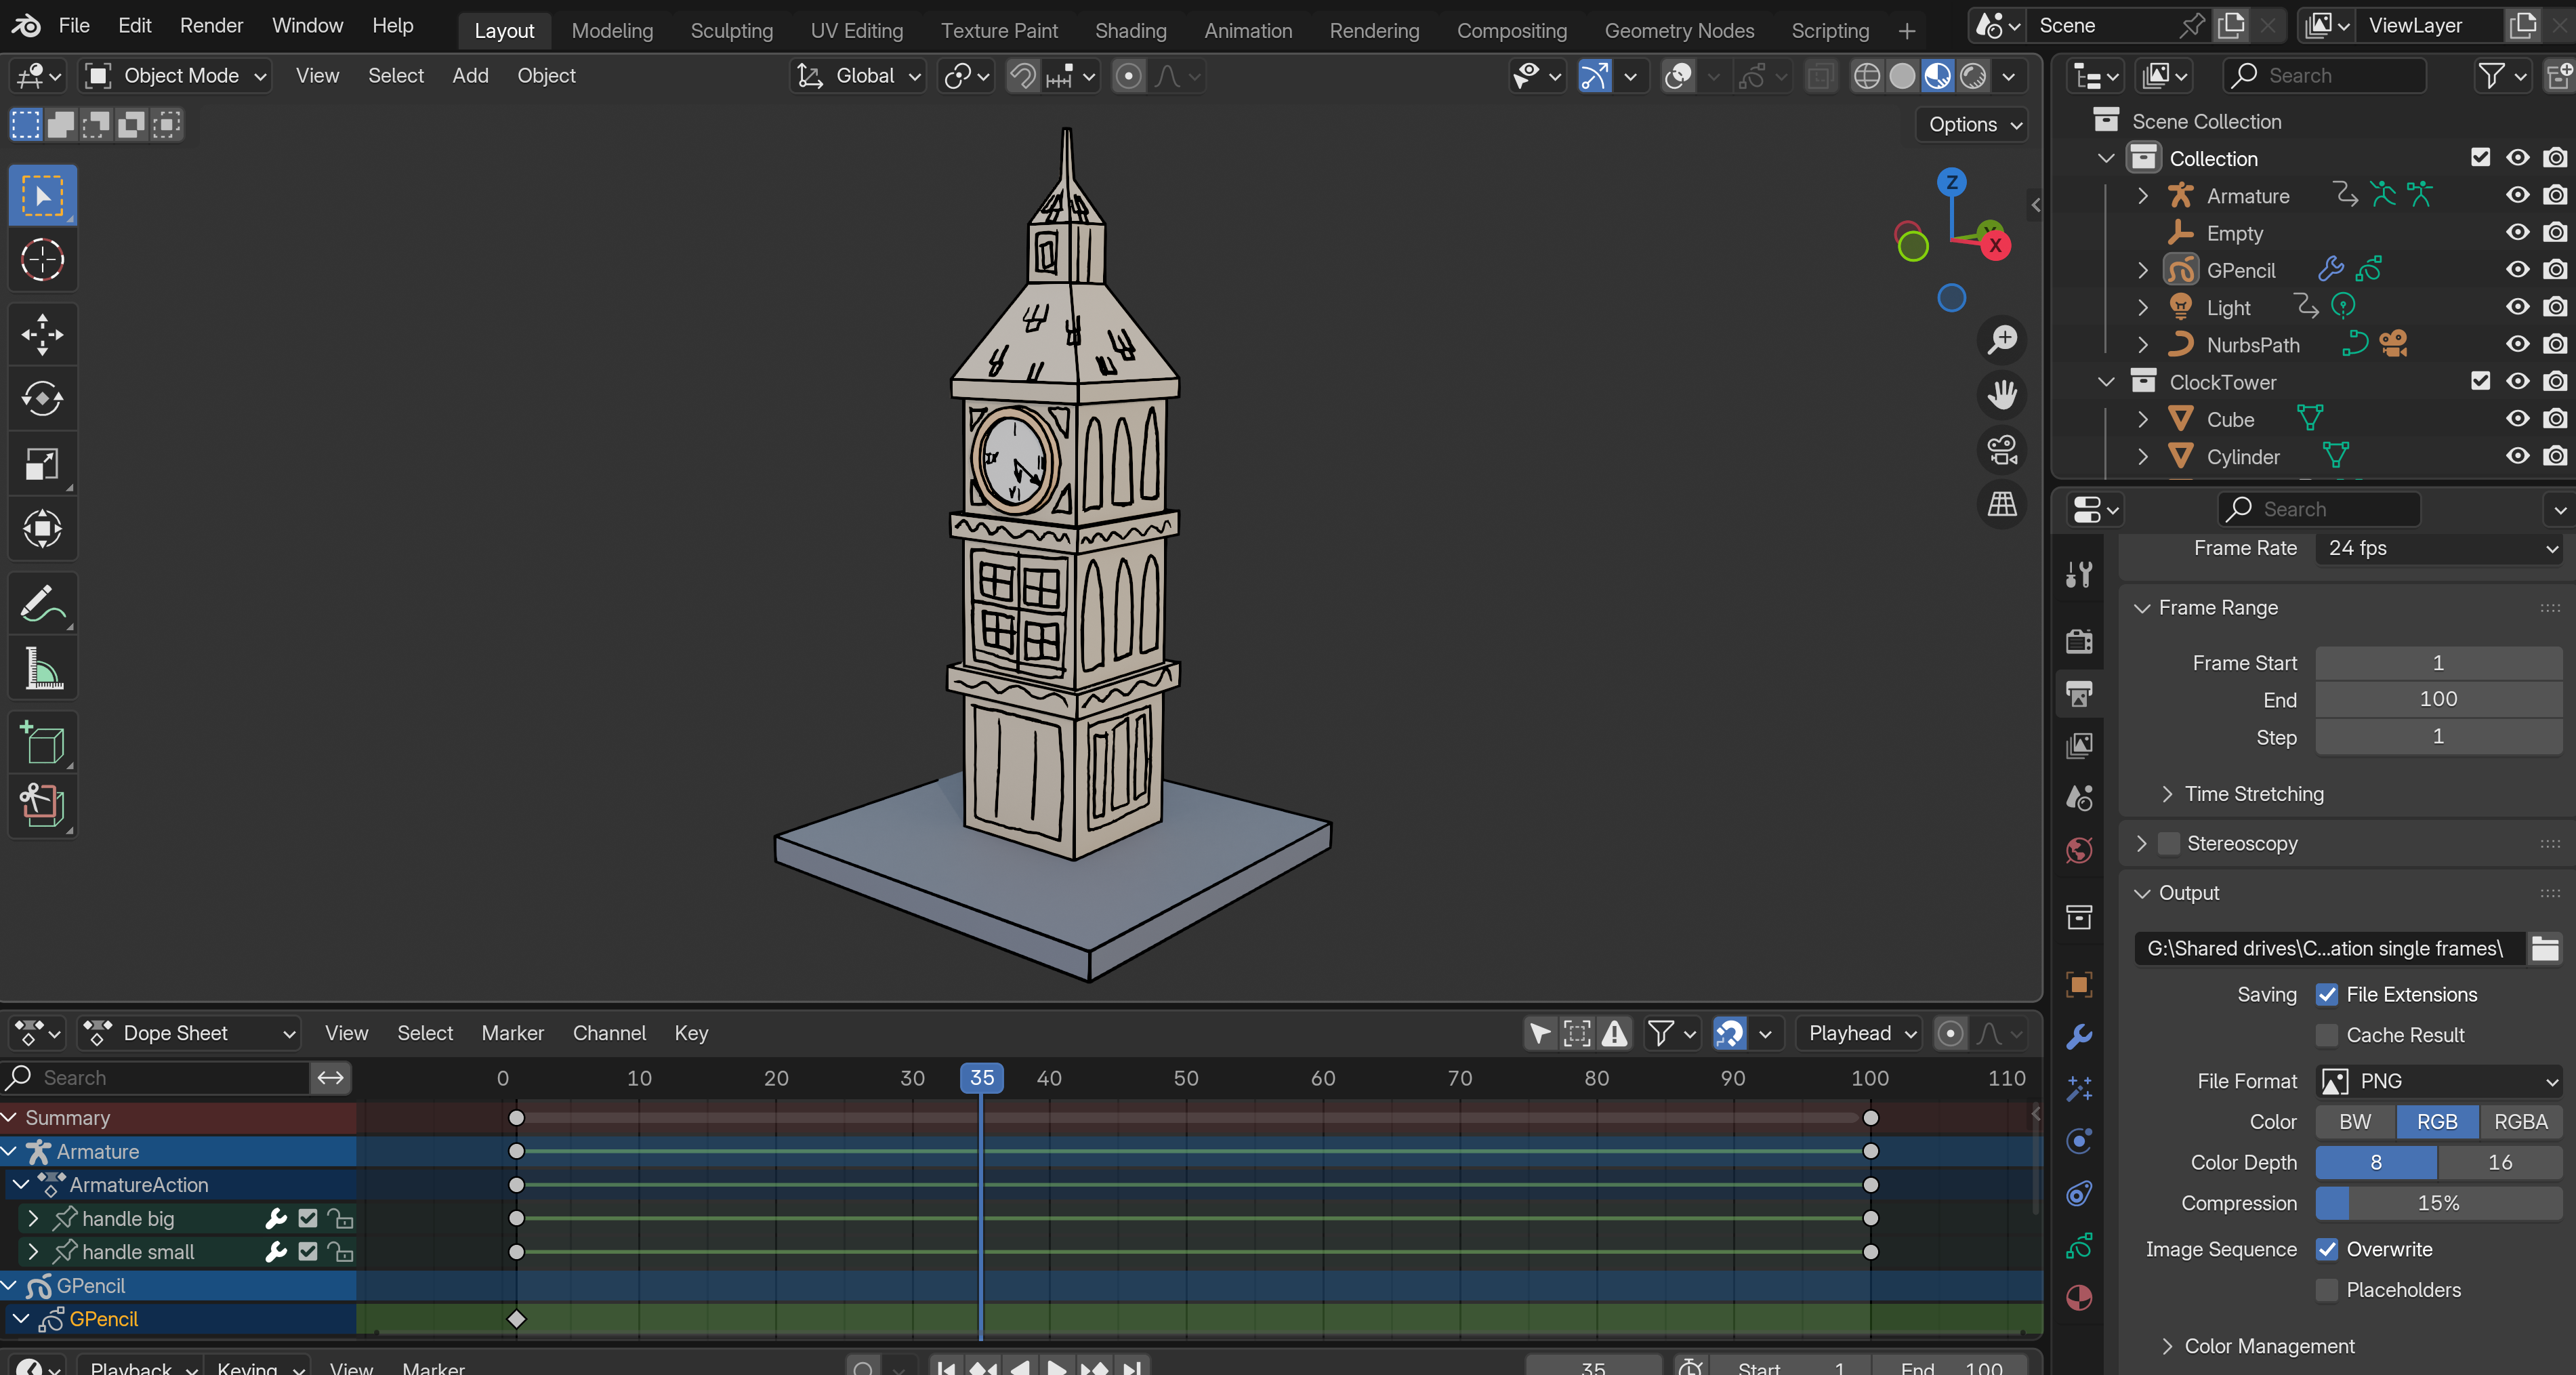Enable the Cache Result checkbox
The width and height of the screenshot is (2576, 1375).
2327,1035
